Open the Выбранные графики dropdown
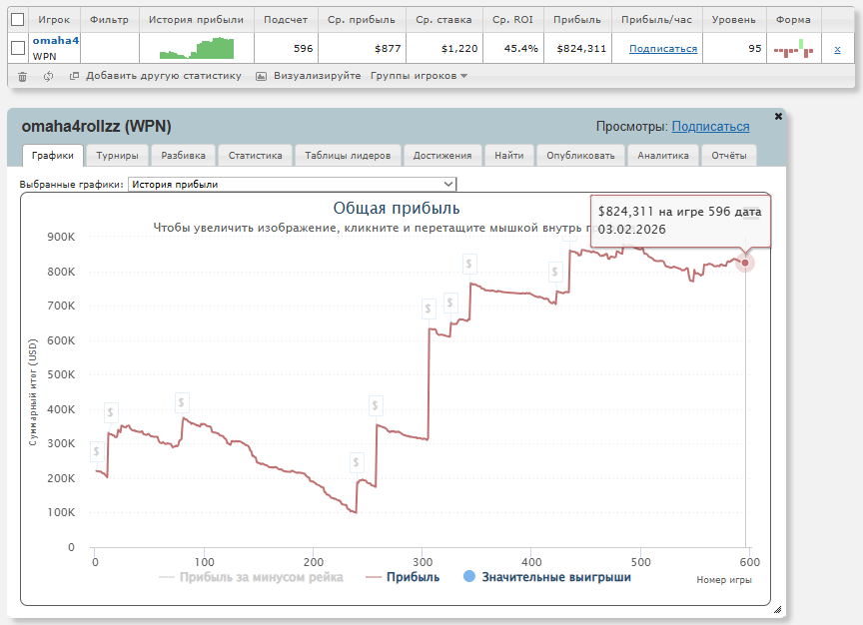This screenshot has height=625, width=863. [292, 184]
